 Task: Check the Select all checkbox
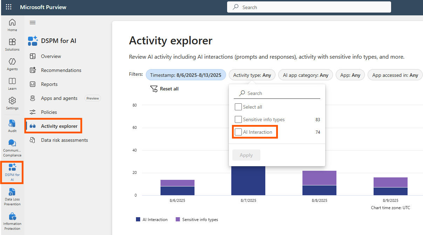238,107
